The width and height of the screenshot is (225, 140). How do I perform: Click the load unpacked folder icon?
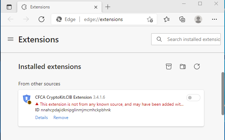click(x=182, y=66)
